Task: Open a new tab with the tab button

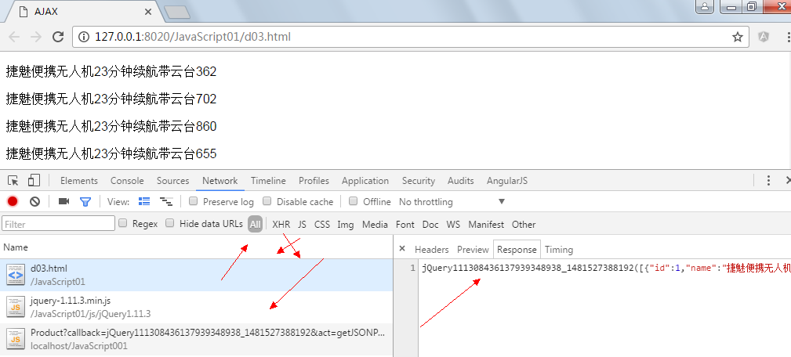Action: point(177,12)
